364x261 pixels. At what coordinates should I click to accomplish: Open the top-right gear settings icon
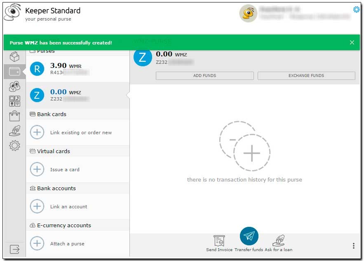357,9
